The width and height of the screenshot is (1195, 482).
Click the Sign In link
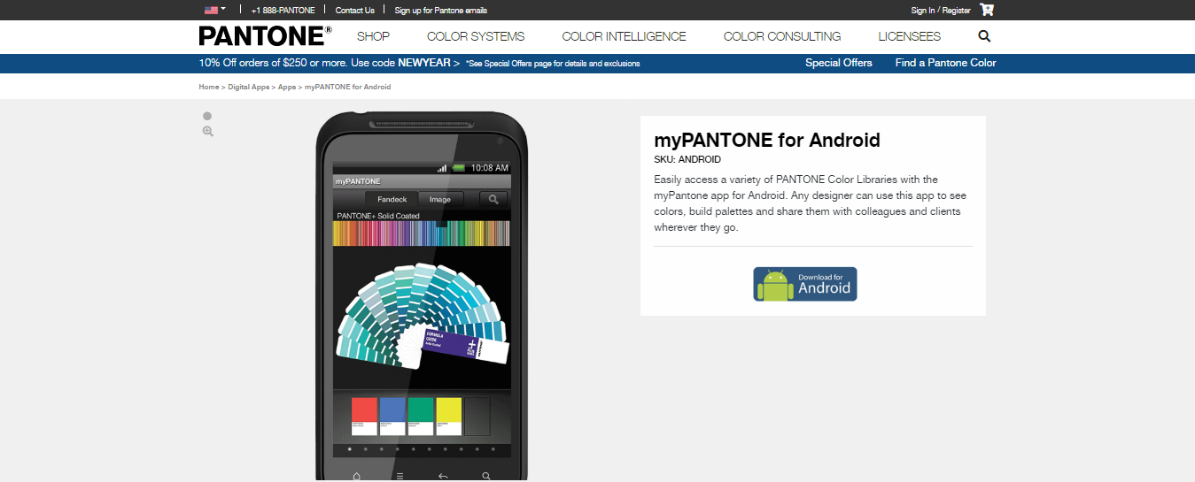(923, 11)
